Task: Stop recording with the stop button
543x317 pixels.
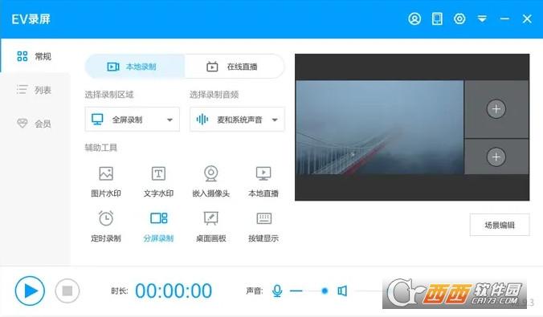Action: [x=67, y=291]
